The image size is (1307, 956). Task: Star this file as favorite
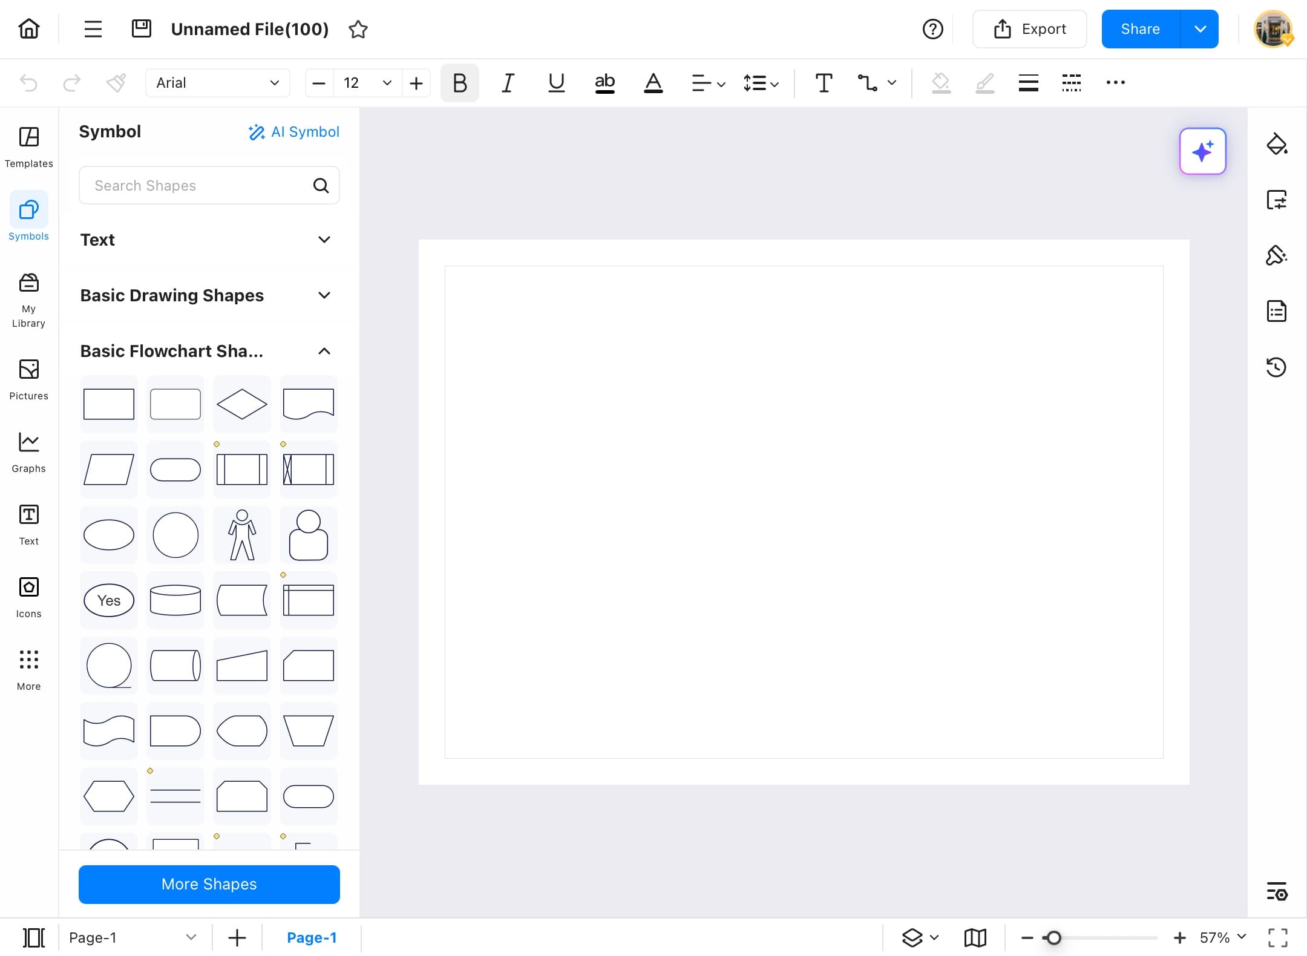click(358, 29)
